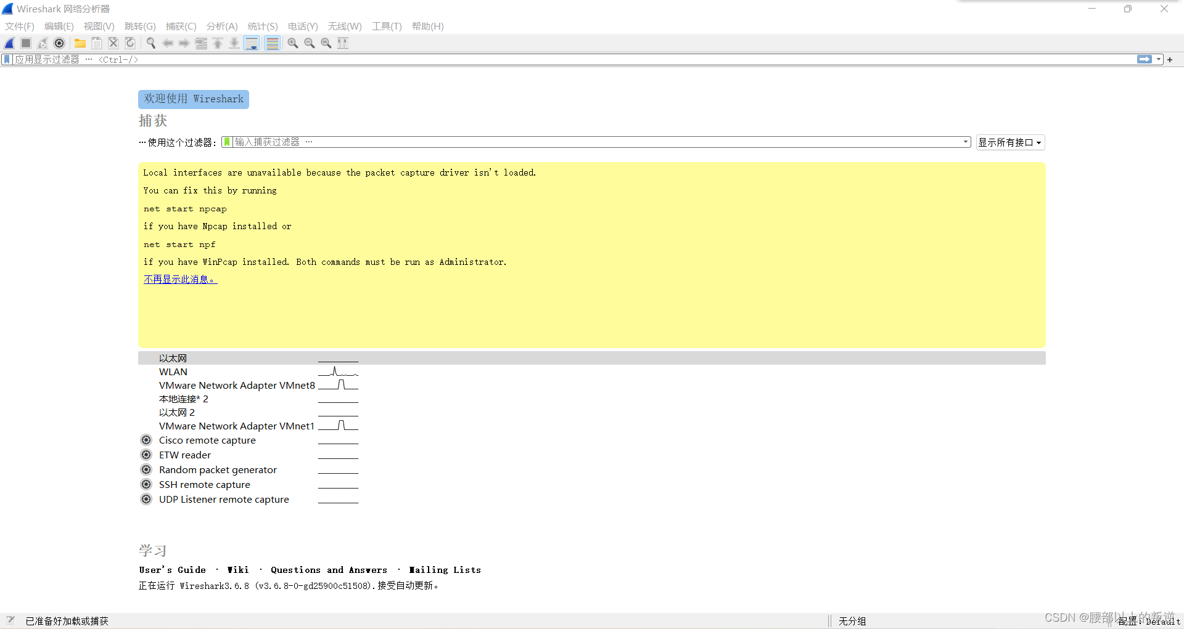The width and height of the screenshot is (1184, 629).
Task: Open the 工具(T) menu
Action: tap(387, 26)
